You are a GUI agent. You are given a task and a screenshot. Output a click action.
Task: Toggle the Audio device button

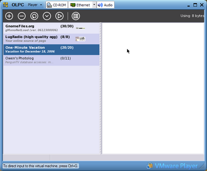click(105, 5)
